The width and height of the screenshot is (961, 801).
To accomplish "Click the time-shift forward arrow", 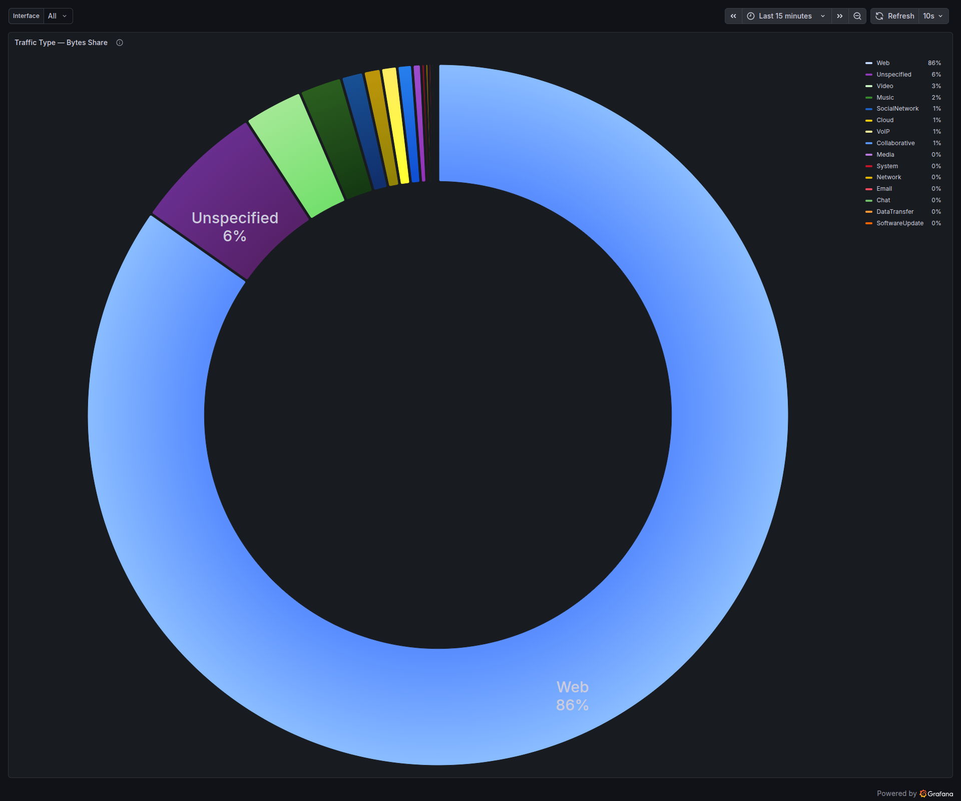I will (839, 16).
